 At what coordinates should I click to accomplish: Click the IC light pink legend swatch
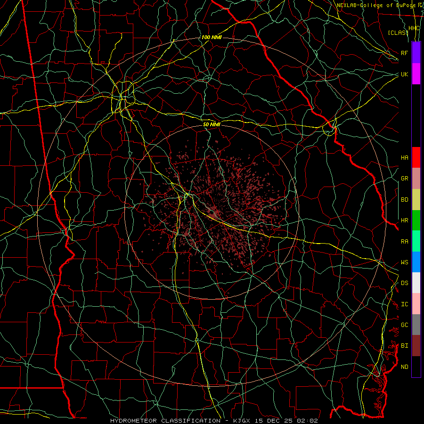[x=416, y=304]
